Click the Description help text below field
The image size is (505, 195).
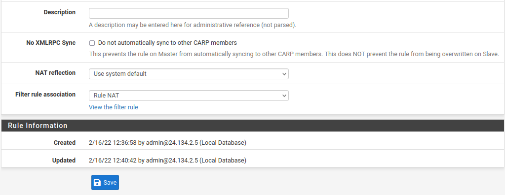pos(193,25)
